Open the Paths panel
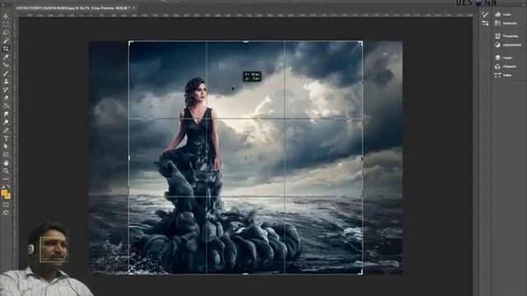The image size is (527, 296). (503, 75)
